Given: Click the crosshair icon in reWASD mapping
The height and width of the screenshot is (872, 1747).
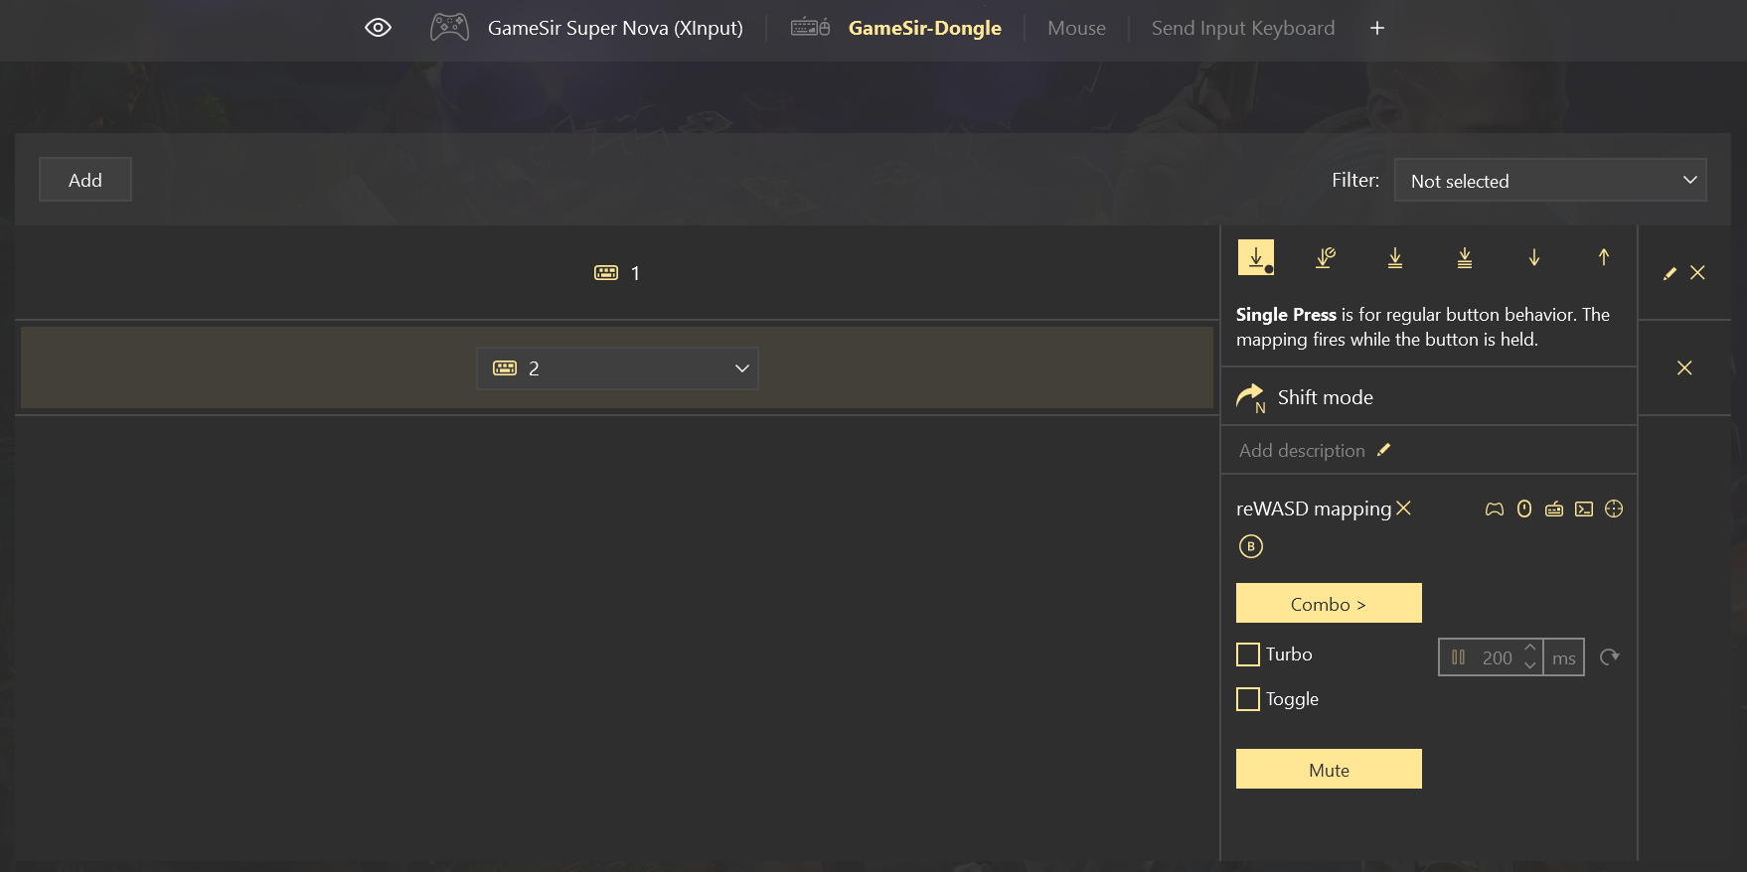Looking at the screenshot, I should click(1614, 509).
